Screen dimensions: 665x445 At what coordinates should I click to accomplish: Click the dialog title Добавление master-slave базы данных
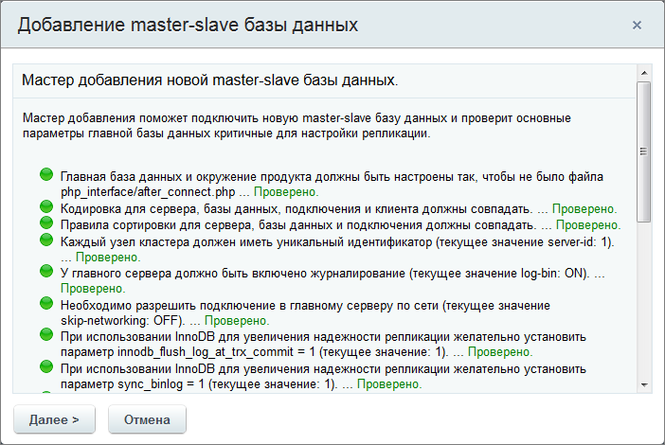[188, 25]
